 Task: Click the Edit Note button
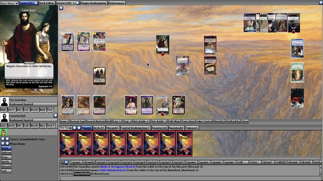(x=174, y=121)
